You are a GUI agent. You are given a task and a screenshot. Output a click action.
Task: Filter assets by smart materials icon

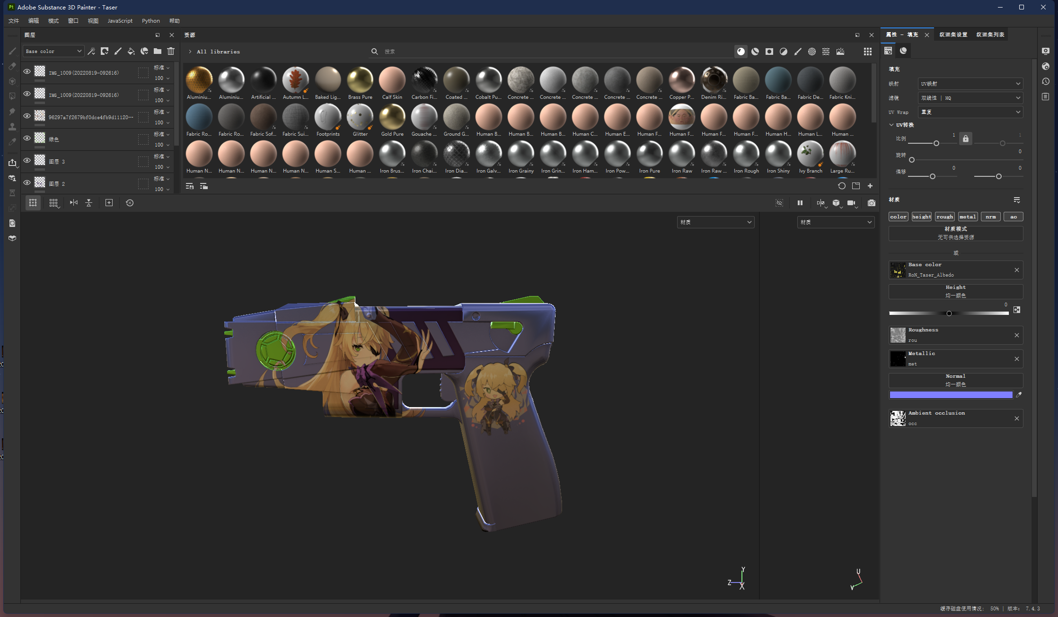pos(755,52)
